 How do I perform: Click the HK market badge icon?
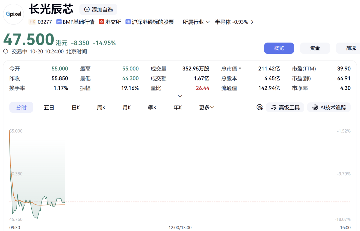(x=32, y=22)
